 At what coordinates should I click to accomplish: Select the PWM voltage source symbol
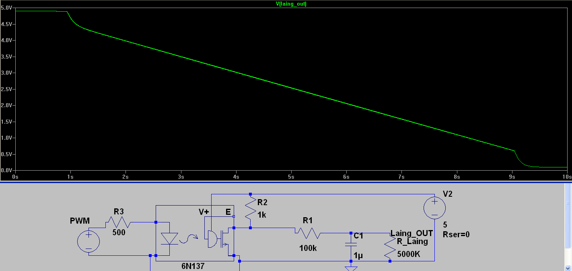click(x=88, y=242)
